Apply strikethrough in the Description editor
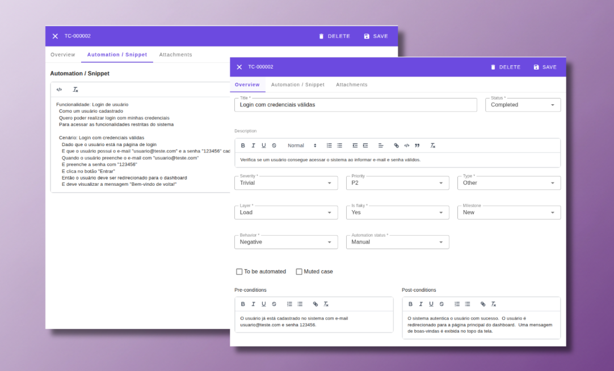This screenshot has height=371, width=614. click(x=274, y=145)
